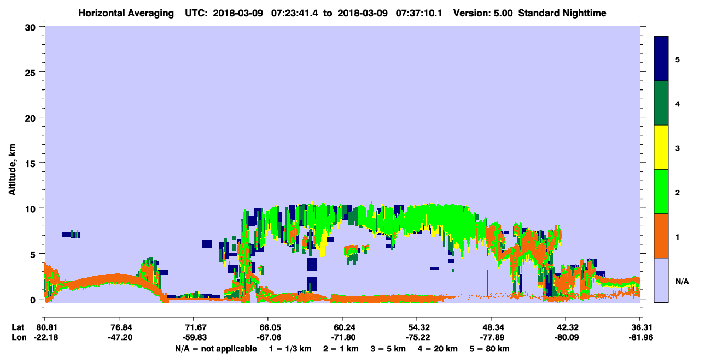Click the dark green colorbar segment labeled 4
The height and width of the screenshot is (364, 711).
(661, 103)
